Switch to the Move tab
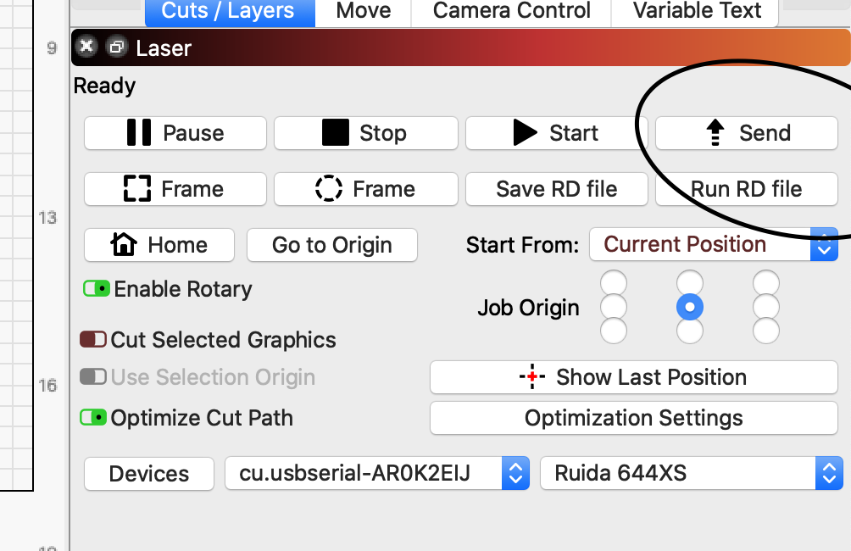This screenshot has width=851, height=551. (x=363, y=11)
